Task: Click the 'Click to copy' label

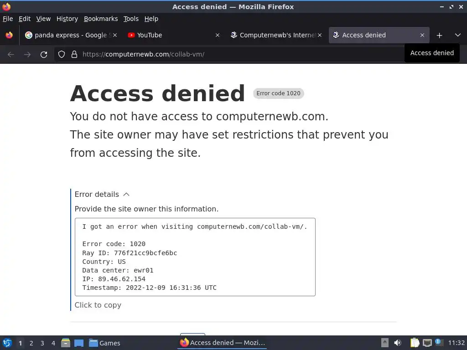Action: click(98, 305)
